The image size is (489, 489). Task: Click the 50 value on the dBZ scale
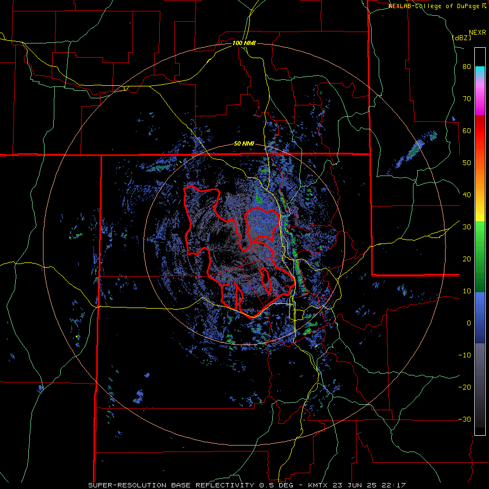(467, 163)
